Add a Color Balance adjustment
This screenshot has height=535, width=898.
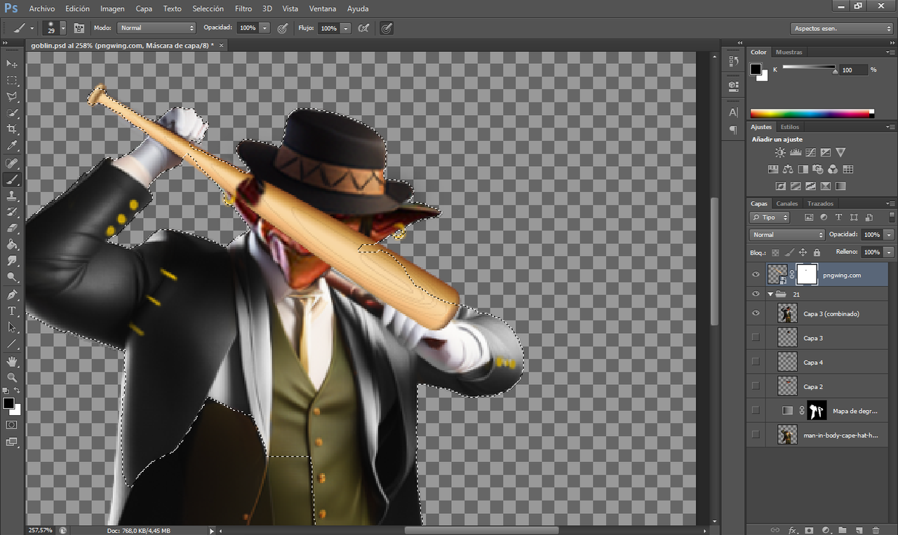click(x=787, y=169)
